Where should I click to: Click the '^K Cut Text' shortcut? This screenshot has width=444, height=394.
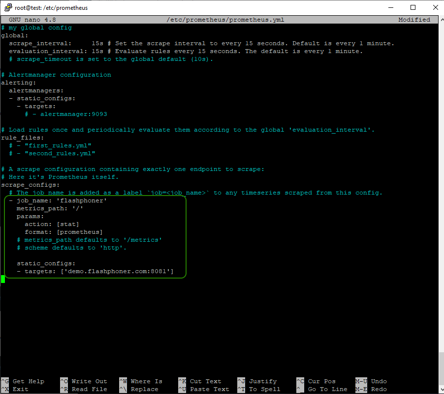click(x=200, y=381)
